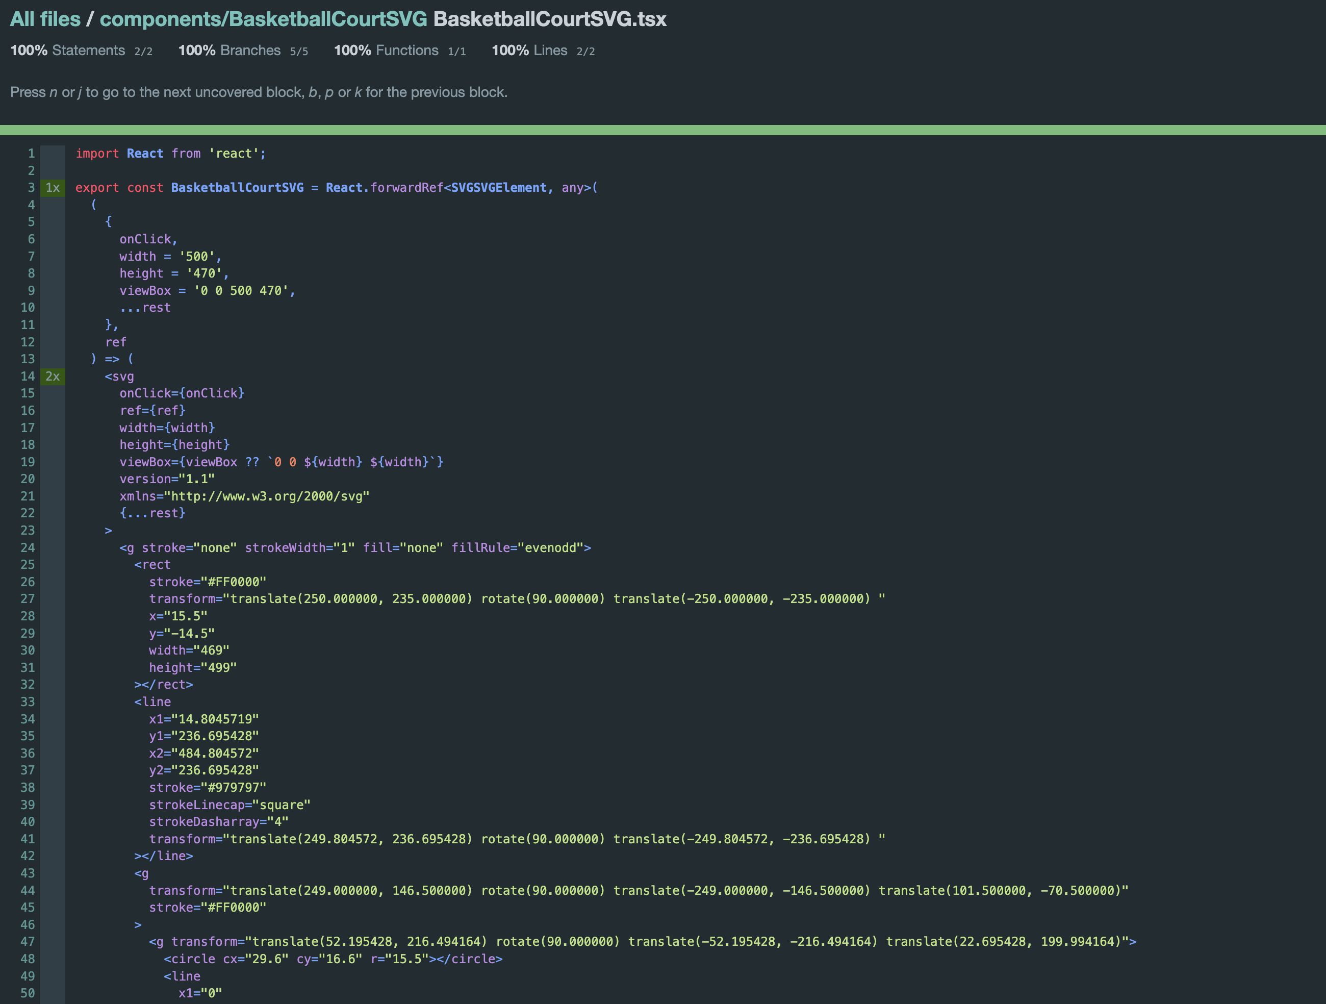The width and height of the screenshot is (1326, 1004).
Task: Click the ...rest line on line 10
Action: coord(145,308)
